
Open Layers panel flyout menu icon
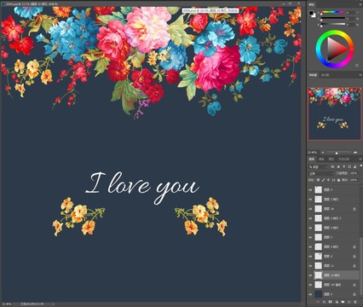coord(360,159)
